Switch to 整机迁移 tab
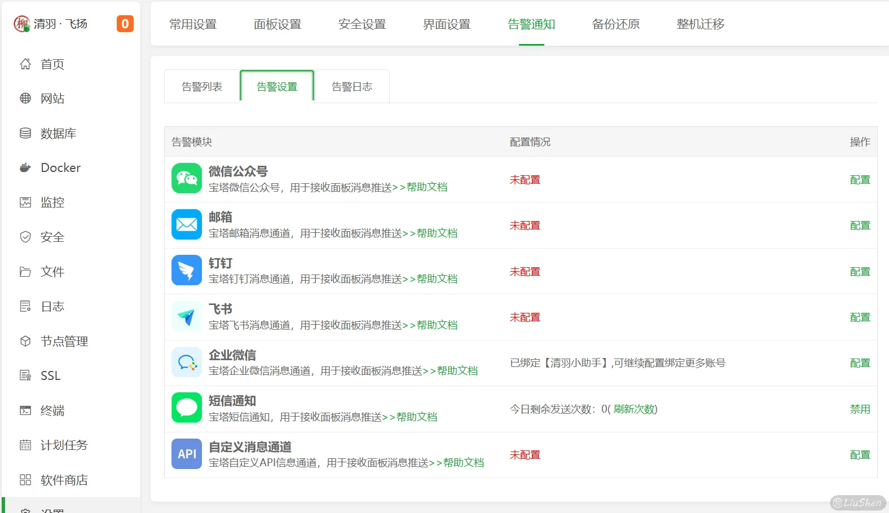Viewport: 889px width, 513px height. (x=701, y=24)
